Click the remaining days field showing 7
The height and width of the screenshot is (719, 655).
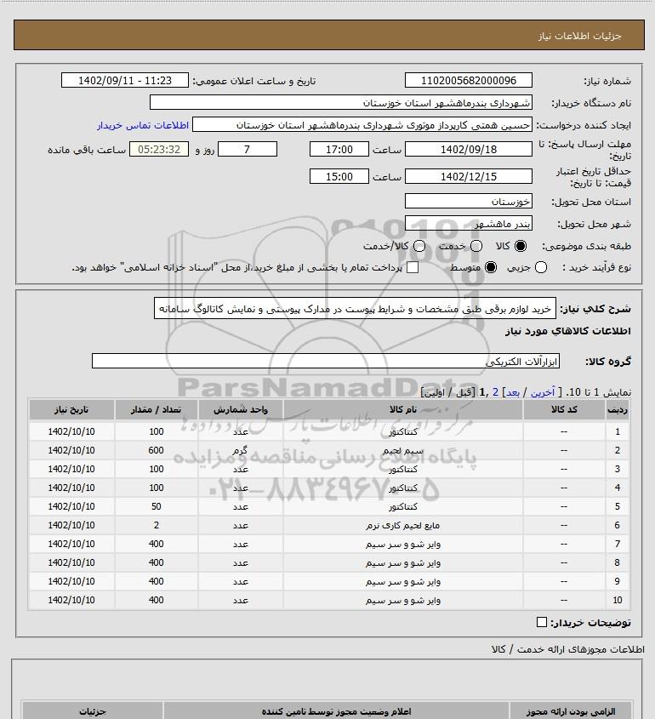[247, 149]
